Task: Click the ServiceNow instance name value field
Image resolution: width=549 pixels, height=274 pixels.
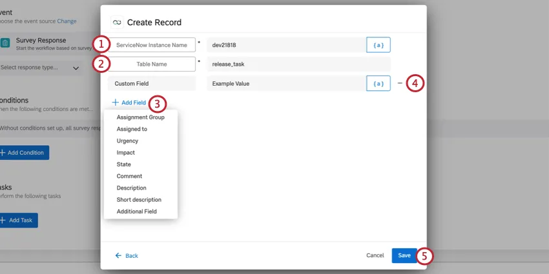Action: pyautogui.click(x=285, y=44)
